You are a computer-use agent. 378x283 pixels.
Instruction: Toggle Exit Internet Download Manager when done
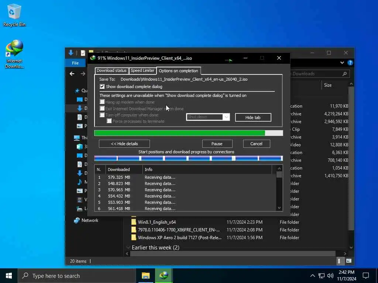pos(102,109)
